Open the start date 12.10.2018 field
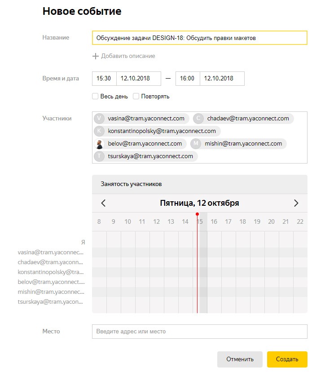Screen dimensions: 325x372 (139, 79)
